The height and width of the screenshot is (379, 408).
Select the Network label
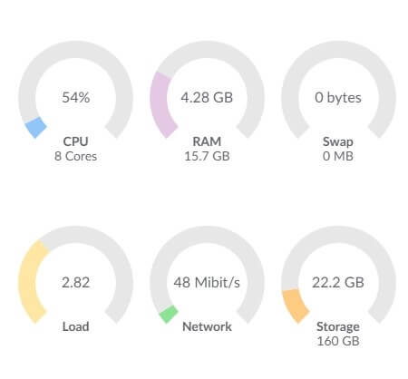coord(207,326)
